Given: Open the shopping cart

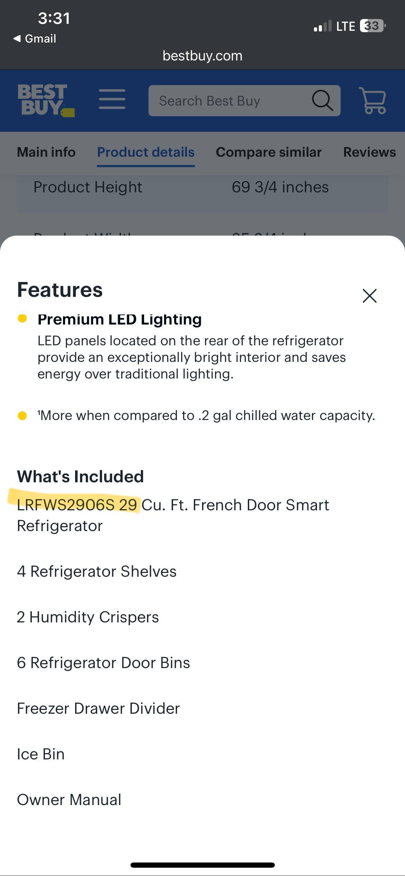Looking at the screenshot, I should point(372,101).
